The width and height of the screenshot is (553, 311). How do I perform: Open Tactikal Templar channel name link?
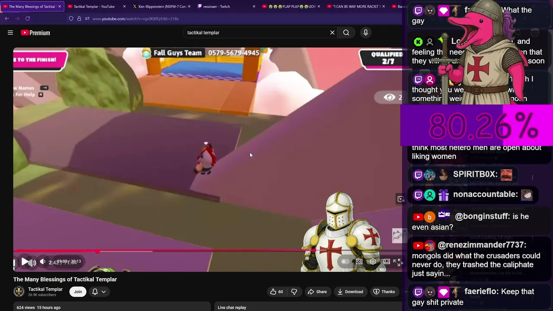(x=45, y=289)
